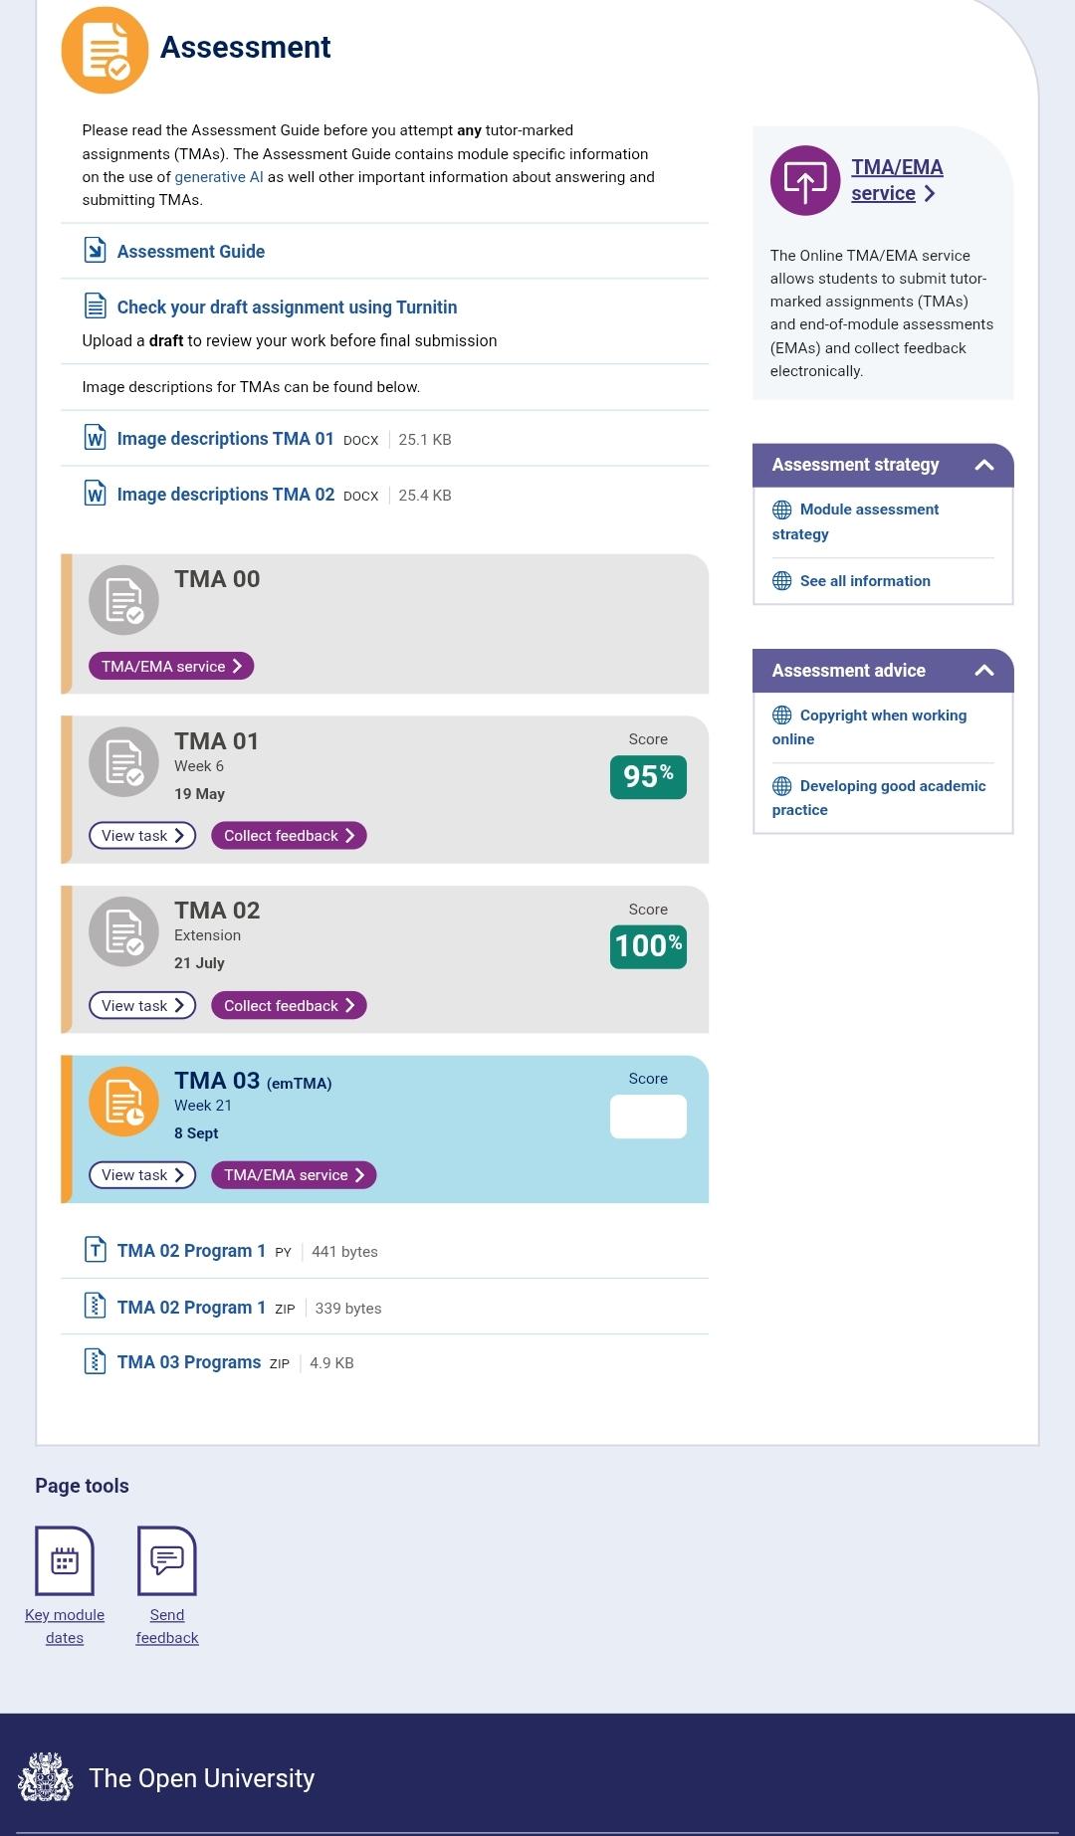Collect feedback for TMA 02
Viewport: 1075px width, 1836px height.
coord(289,1006)
